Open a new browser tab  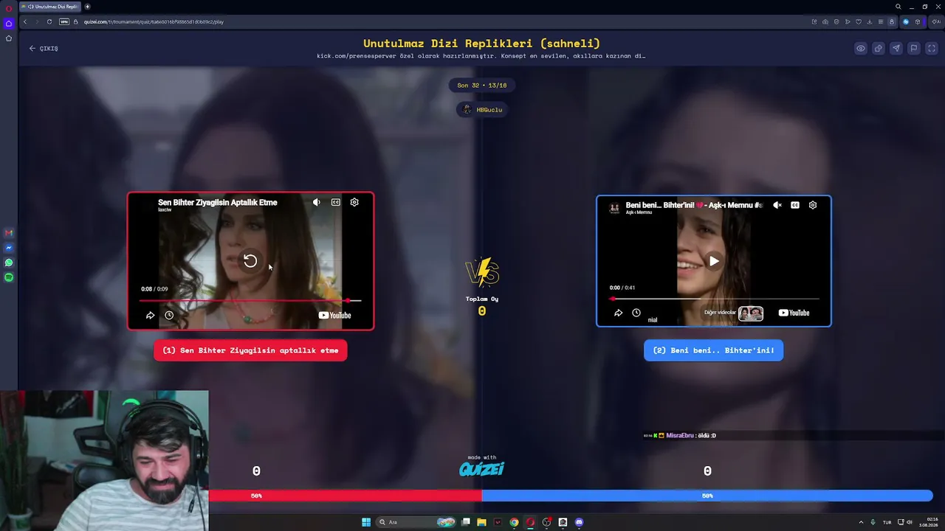click(x=87, y=7)
